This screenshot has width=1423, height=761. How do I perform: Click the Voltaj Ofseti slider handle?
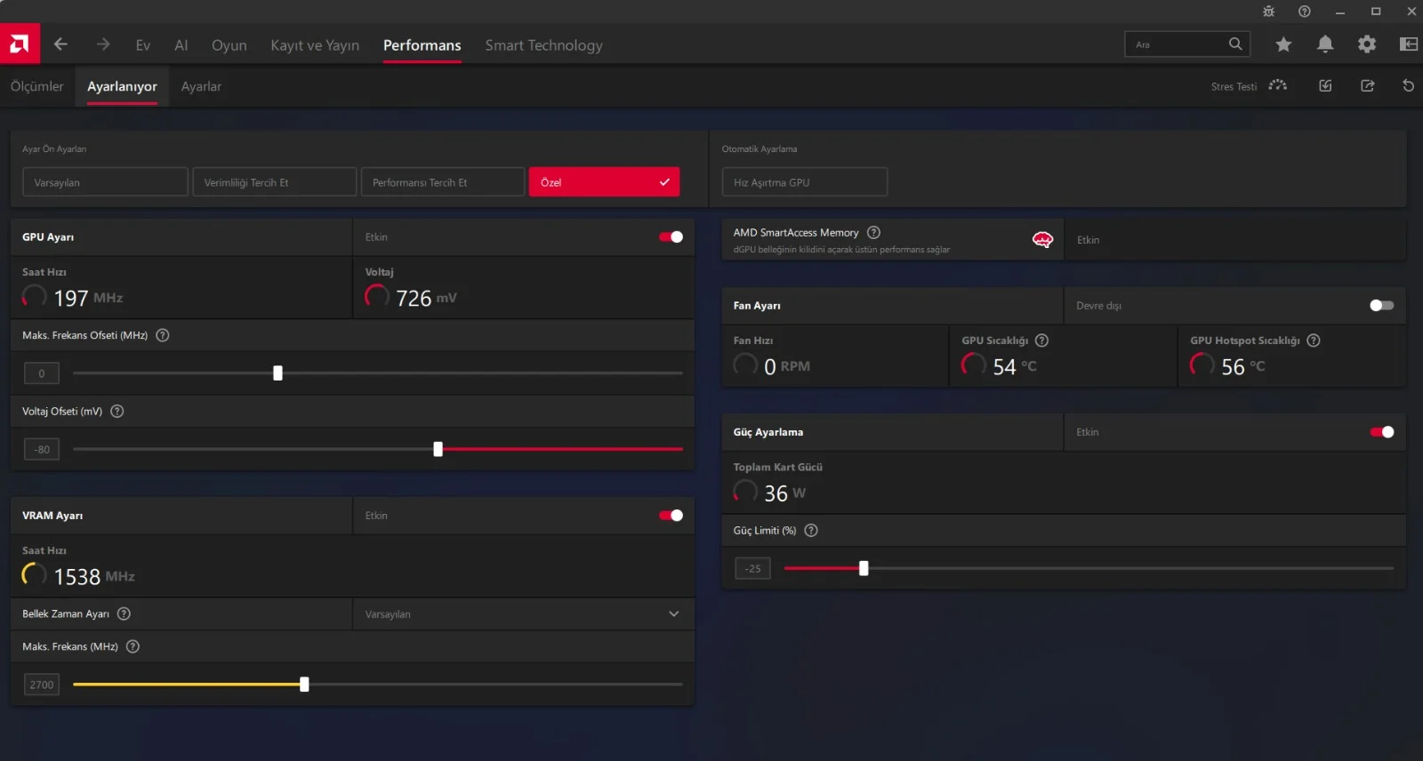coord(438,450)
